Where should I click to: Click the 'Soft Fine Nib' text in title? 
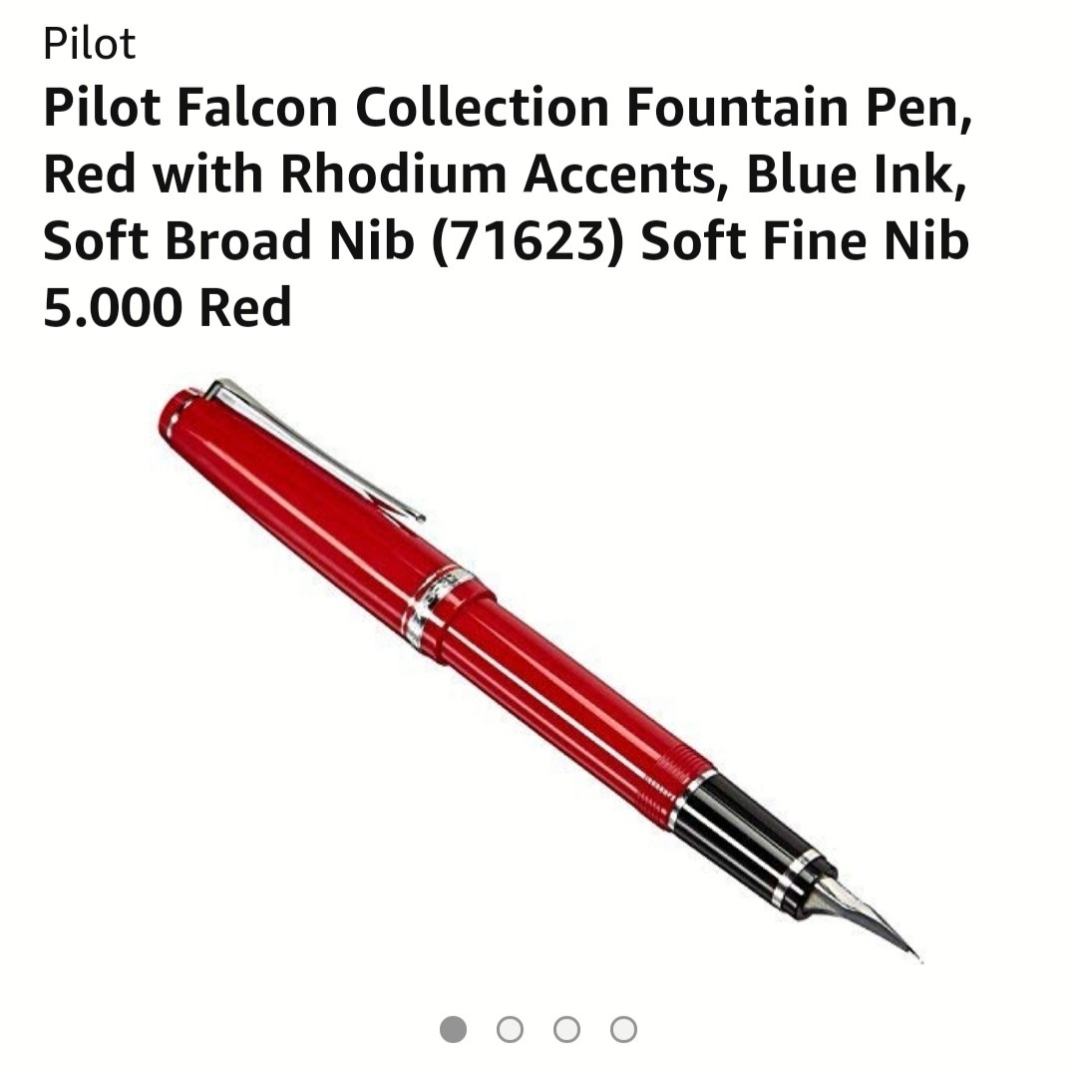805,240
